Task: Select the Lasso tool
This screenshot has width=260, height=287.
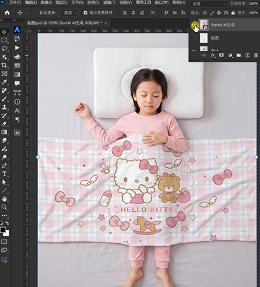Action: coord(4,49)
